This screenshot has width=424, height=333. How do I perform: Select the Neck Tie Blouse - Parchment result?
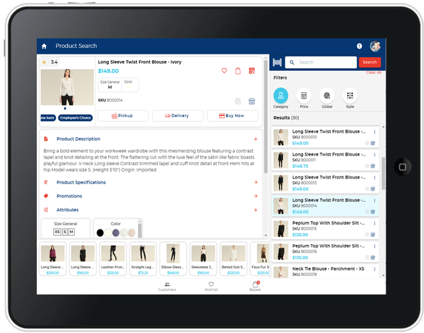click(x=325, y=272)
